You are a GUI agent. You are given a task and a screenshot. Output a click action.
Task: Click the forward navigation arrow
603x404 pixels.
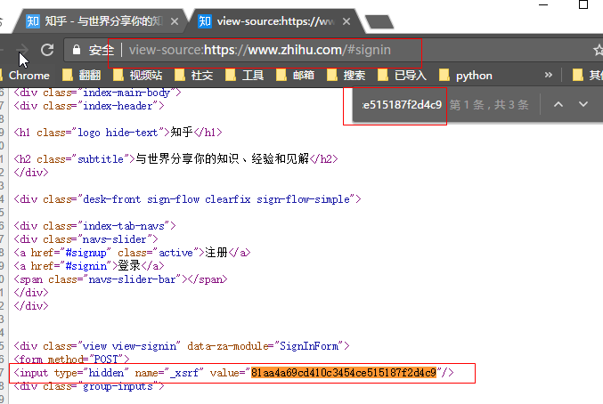pyautogui.click(x=24, y=49)
